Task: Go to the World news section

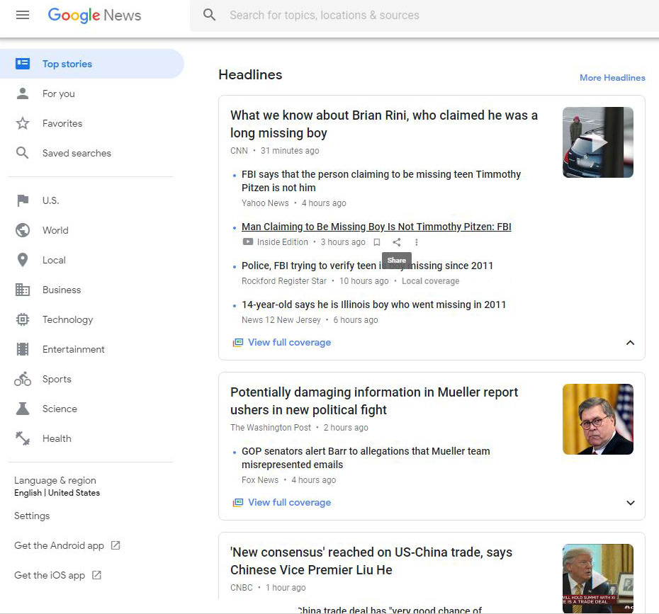Action: pos(55,230)
